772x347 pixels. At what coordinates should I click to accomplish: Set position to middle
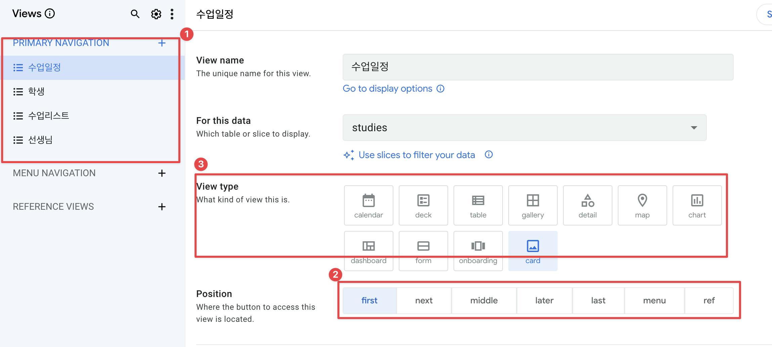click(484, 300)
